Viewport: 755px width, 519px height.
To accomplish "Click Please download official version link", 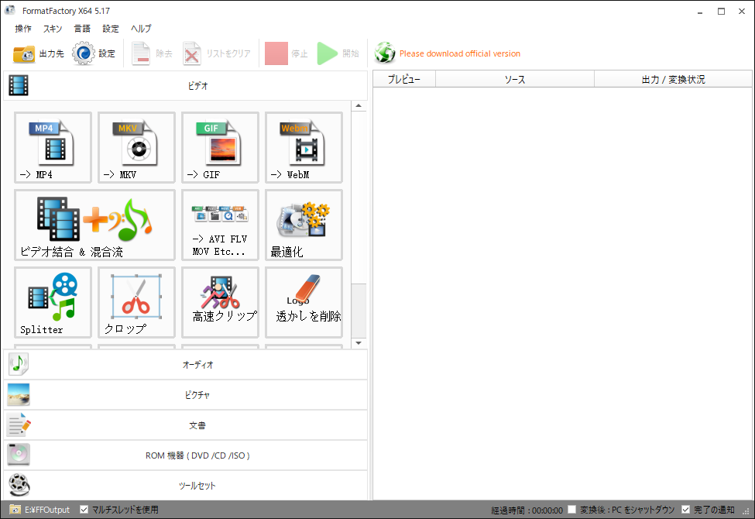I will click(x=460, y=53).
